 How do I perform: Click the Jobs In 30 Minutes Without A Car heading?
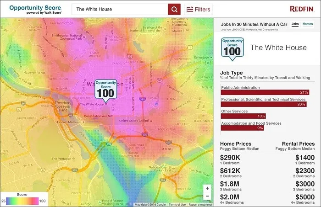pos(254,24)
